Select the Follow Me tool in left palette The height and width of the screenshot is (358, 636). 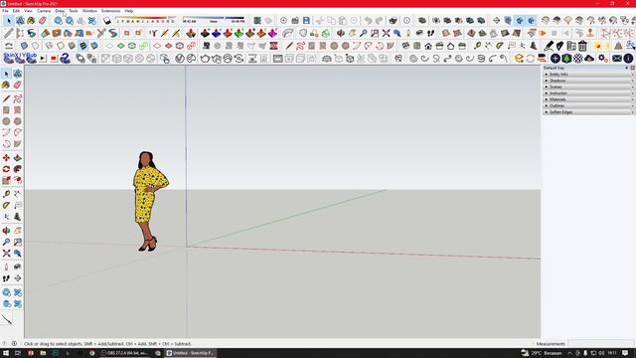coord(18,169)
